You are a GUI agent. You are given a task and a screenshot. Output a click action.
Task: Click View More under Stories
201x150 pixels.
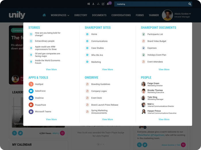pyautogui.click(x=51, y=70)
